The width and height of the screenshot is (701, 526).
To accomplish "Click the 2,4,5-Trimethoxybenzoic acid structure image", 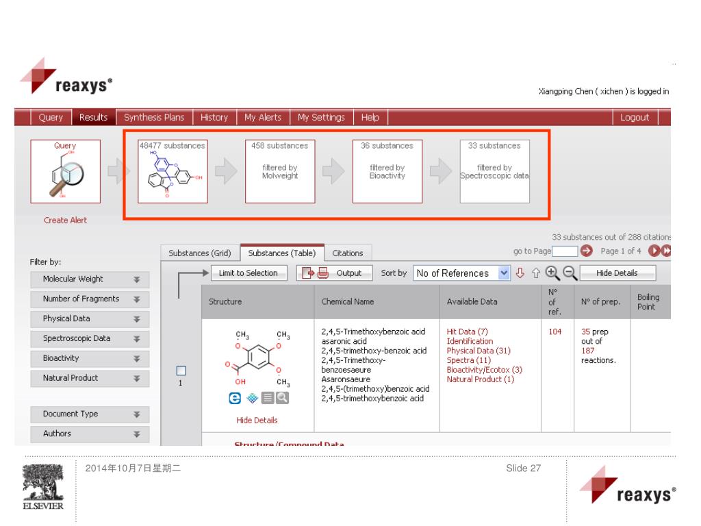I will (257, 358).
